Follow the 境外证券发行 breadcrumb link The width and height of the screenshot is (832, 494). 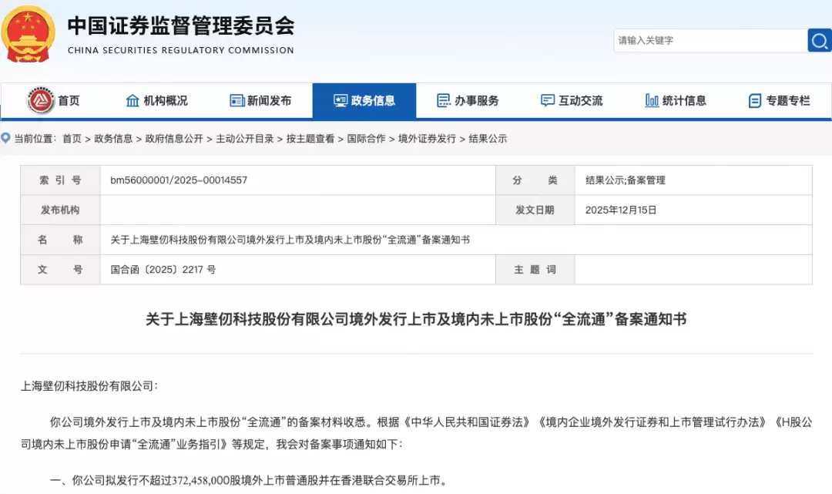pos(427,139)
